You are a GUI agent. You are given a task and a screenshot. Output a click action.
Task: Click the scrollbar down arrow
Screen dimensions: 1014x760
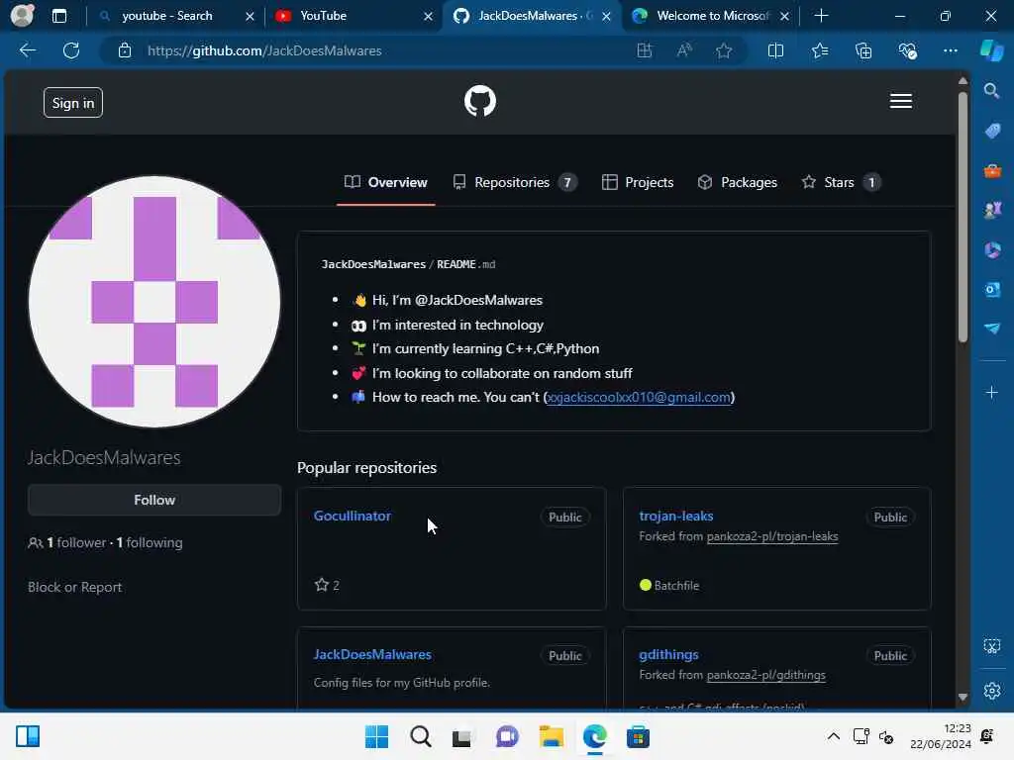pos(963,697)
